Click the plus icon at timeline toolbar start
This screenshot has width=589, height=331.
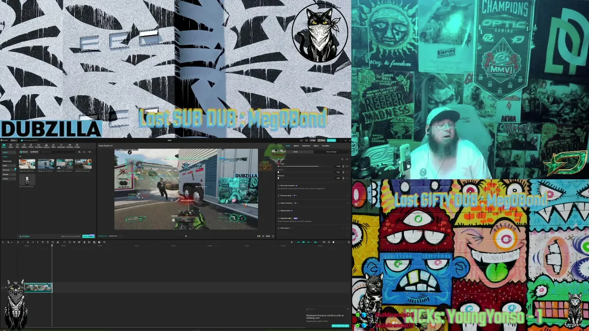(x=3, y=242)
